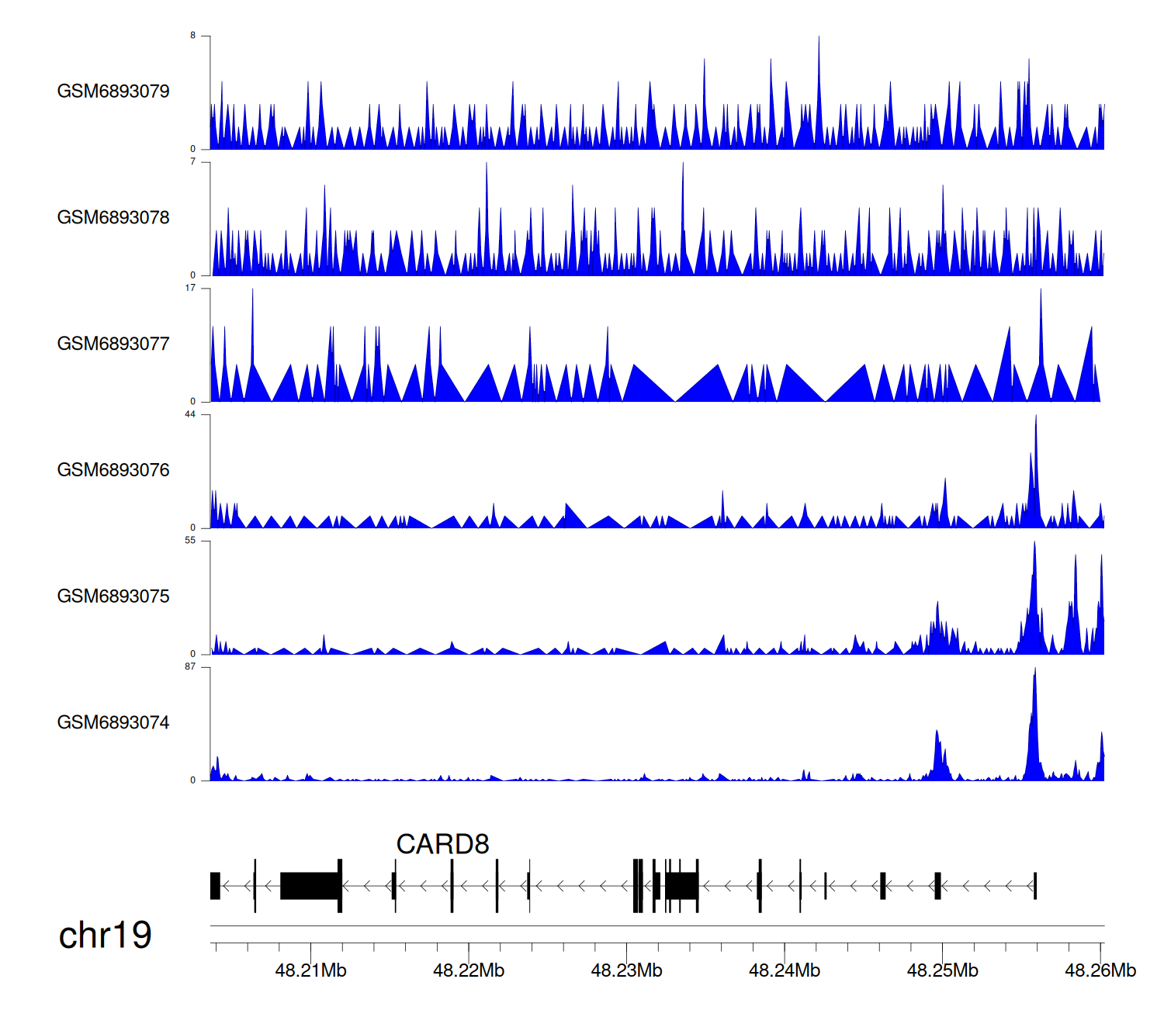This screenshot has width=1164, height=1024.
Task: Click the 48.21Mb axis tick label
Action: (x=310, y=970)
